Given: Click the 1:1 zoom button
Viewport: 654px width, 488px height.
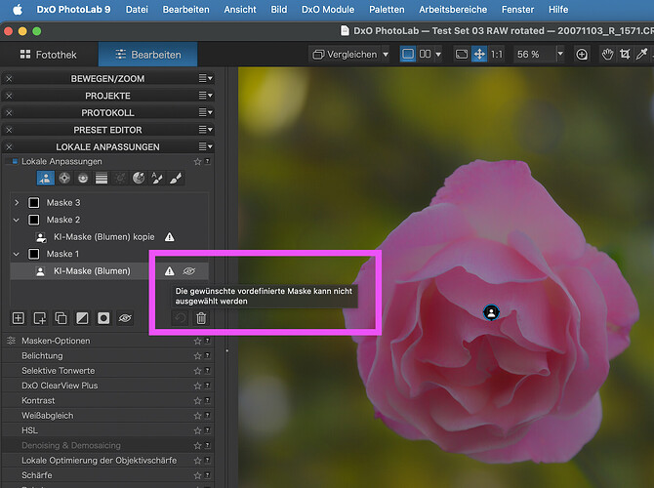Looking at the screenshot, I should [x=498, y=55].
